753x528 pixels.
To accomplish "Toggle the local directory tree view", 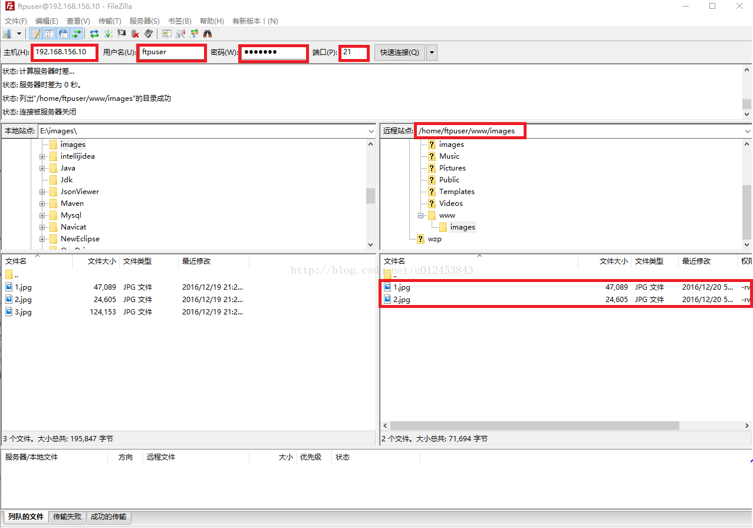I will [50, 34].
